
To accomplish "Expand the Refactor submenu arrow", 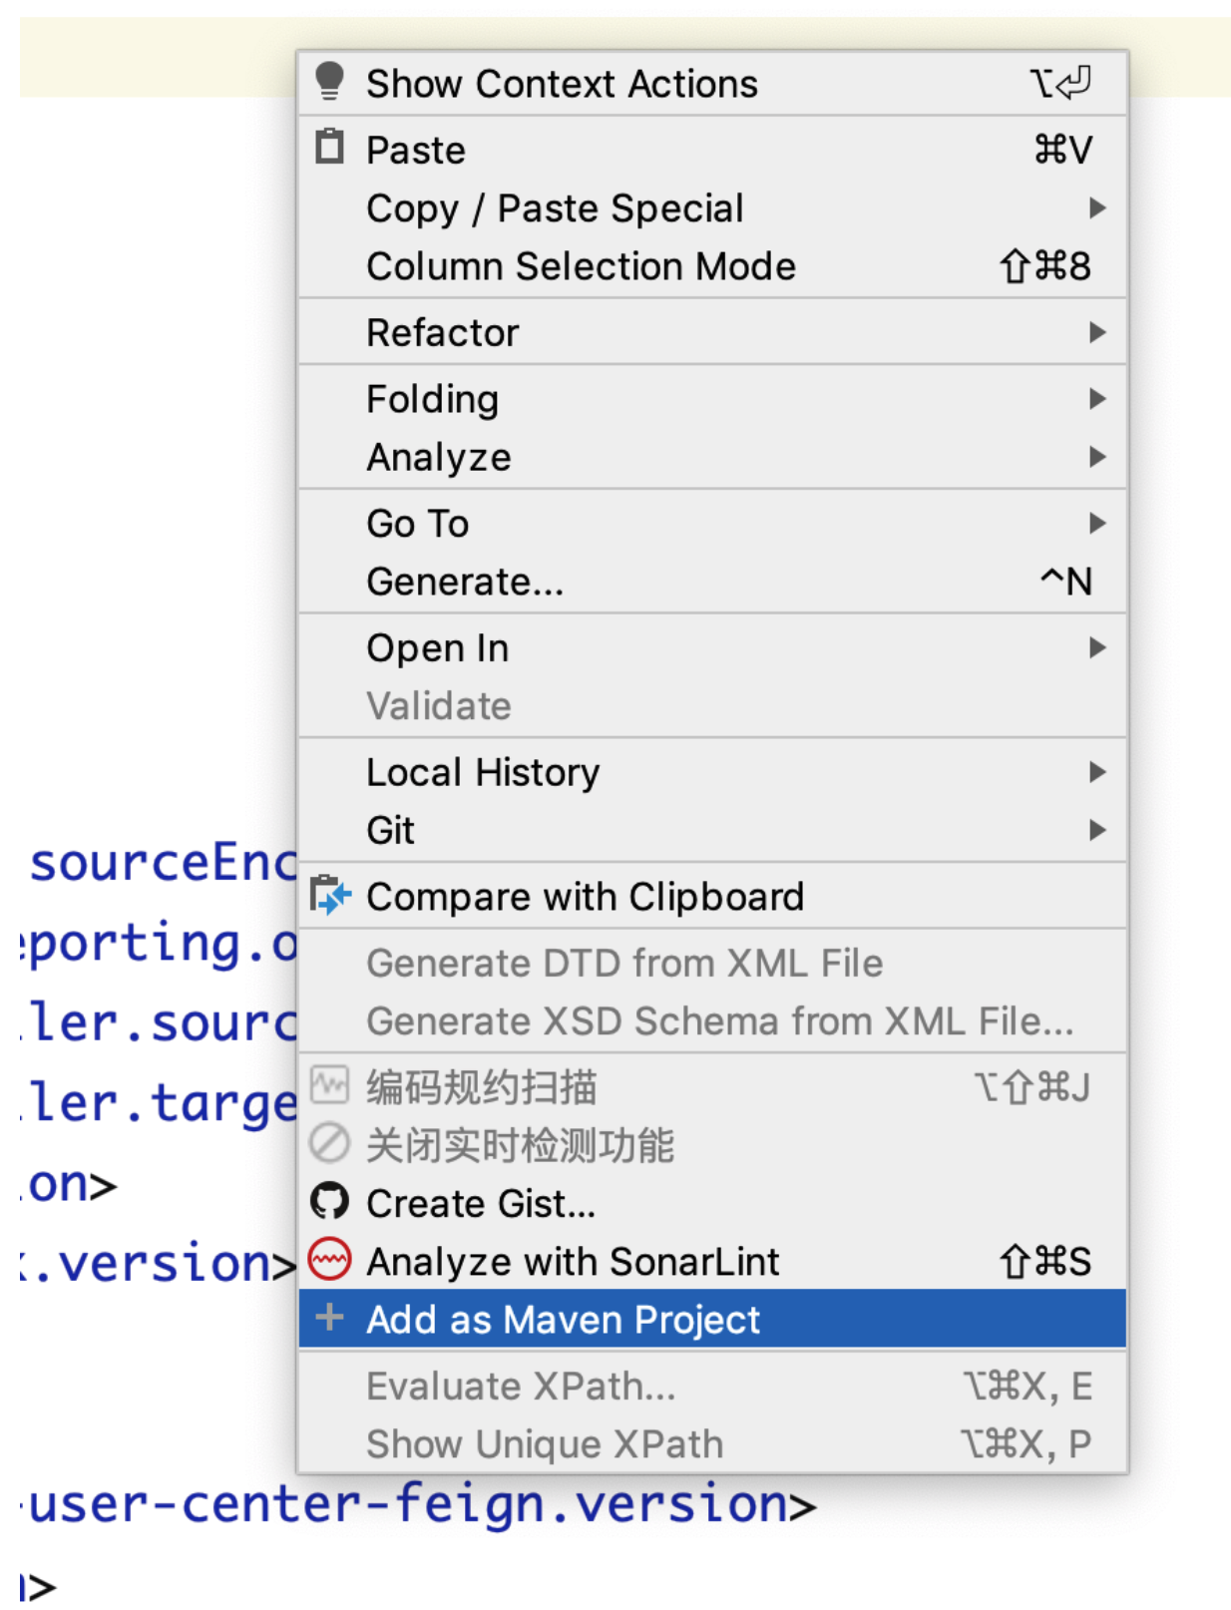I will tap(1097, 332).
